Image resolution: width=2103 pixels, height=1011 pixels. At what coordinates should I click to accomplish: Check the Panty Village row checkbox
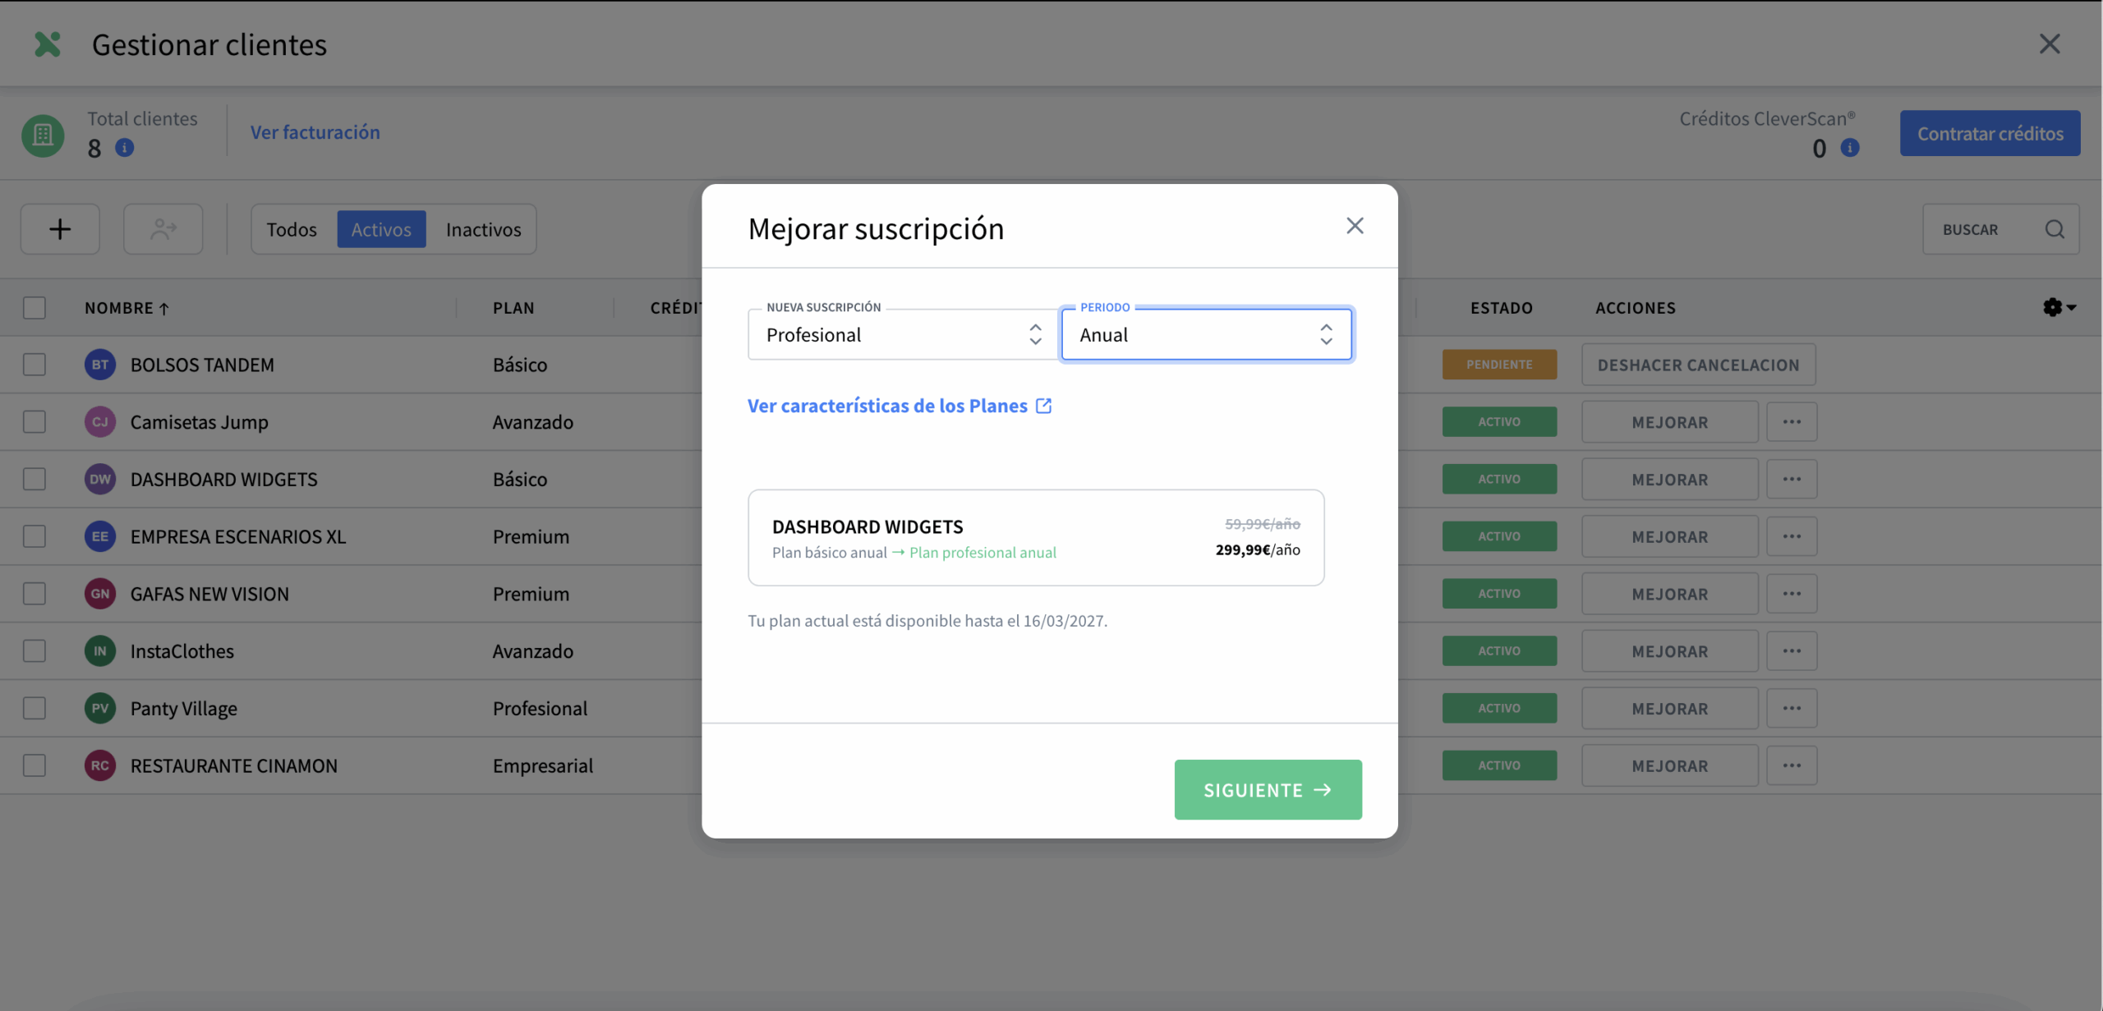pos(35,708)
